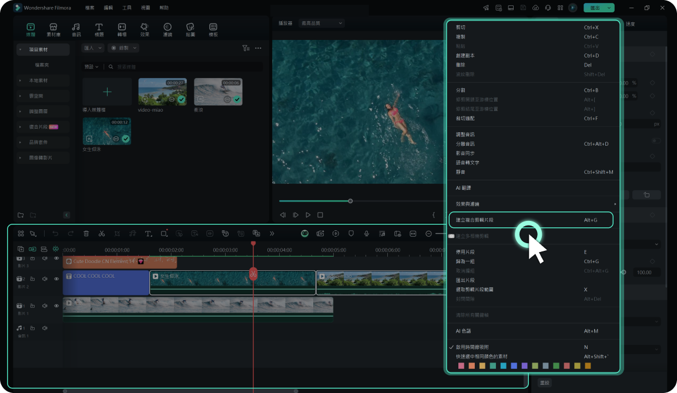Click the microphone voiceover icon in timeline toolbar
The image size is (677, 393).
pos(366,234)
